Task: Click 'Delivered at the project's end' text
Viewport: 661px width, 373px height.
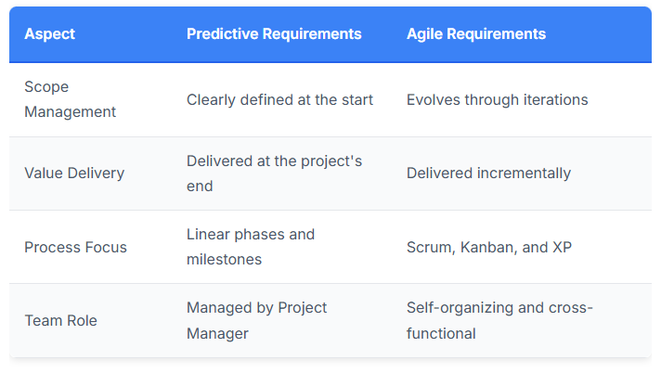Action: pyautogui.click(x=275, y=174)
